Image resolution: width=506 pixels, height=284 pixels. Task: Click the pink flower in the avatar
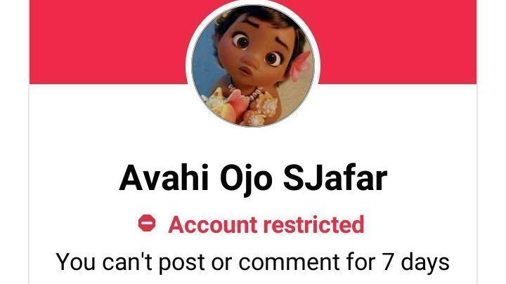301,66
